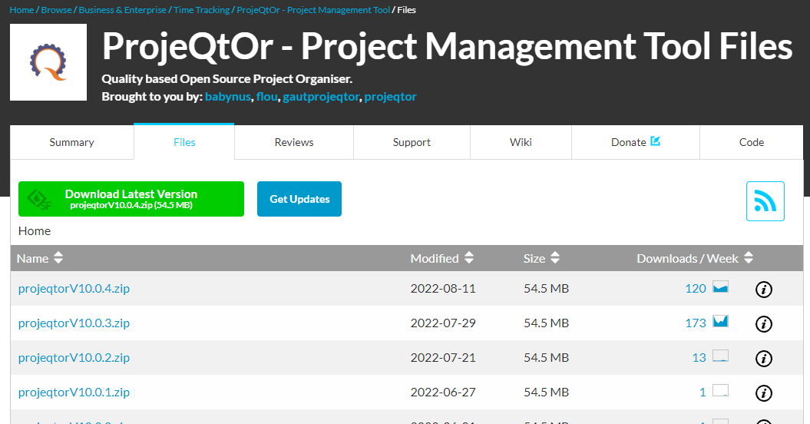Viewport: 810px width, 424px height.
Task: Click Download Latest Version button
Action: coord(131,199)
